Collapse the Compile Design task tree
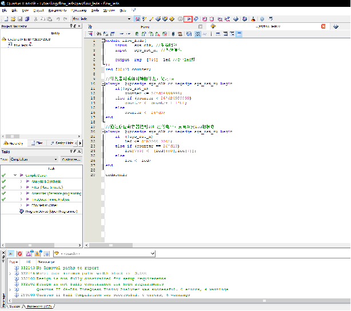Screen dimensions: 351x311 click(x=15, y=176)
